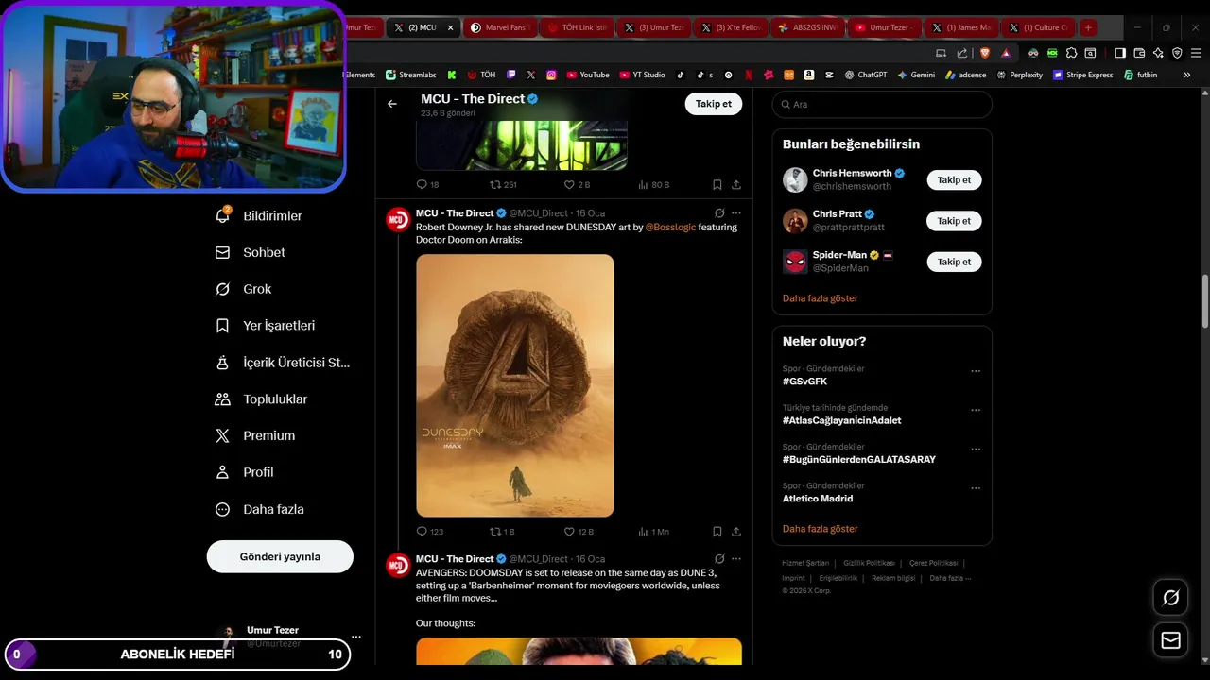Repost the DUNESDAY art post (1 B)
This screenshot has height=680, width=1210.
coord(502,532)
